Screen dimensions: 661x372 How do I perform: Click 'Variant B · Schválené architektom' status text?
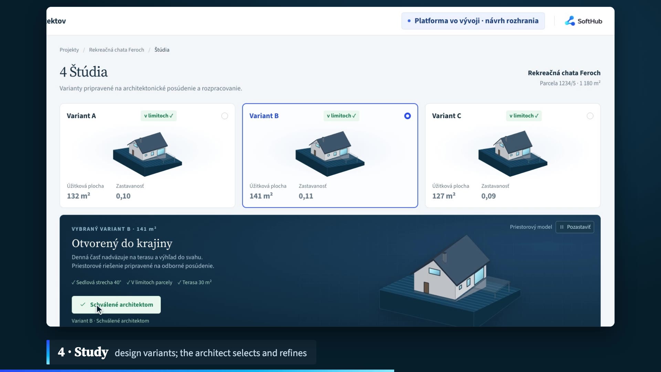pyautogui.click(x=110, y=321)
